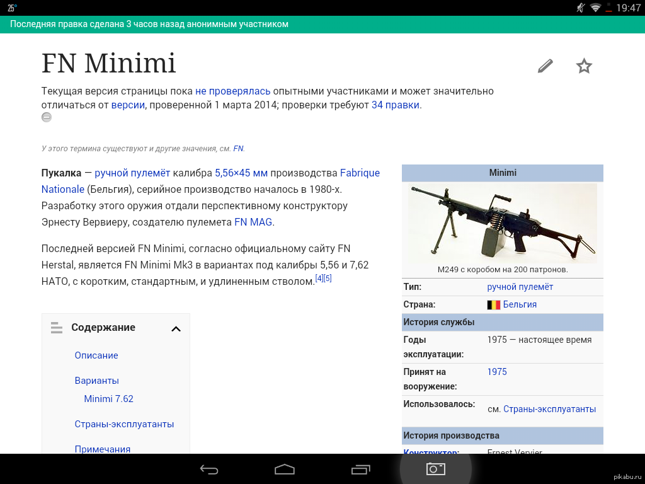
Task: Jump to the Minimi 7.62 subsection
Action: (x=108, y=399)
